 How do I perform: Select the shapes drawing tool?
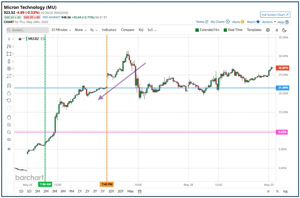[x=9, y=54]
